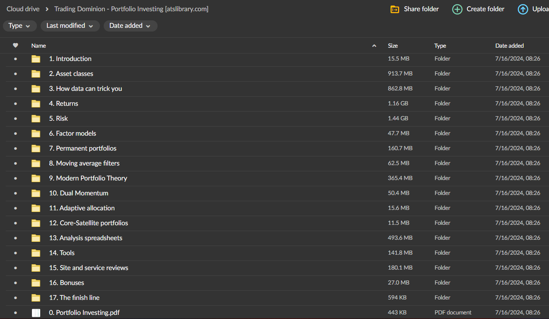Image resolution: width=549 pixels, height=319 pixels.
Task: Click the heart icon in the column header
Action: point(15,45)
